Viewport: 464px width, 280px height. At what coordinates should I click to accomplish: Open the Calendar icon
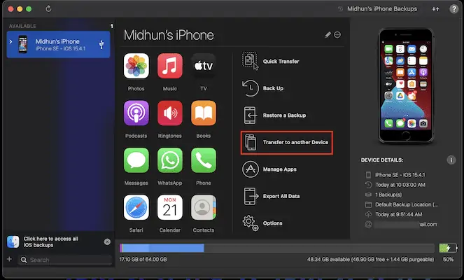click(169, 207)
